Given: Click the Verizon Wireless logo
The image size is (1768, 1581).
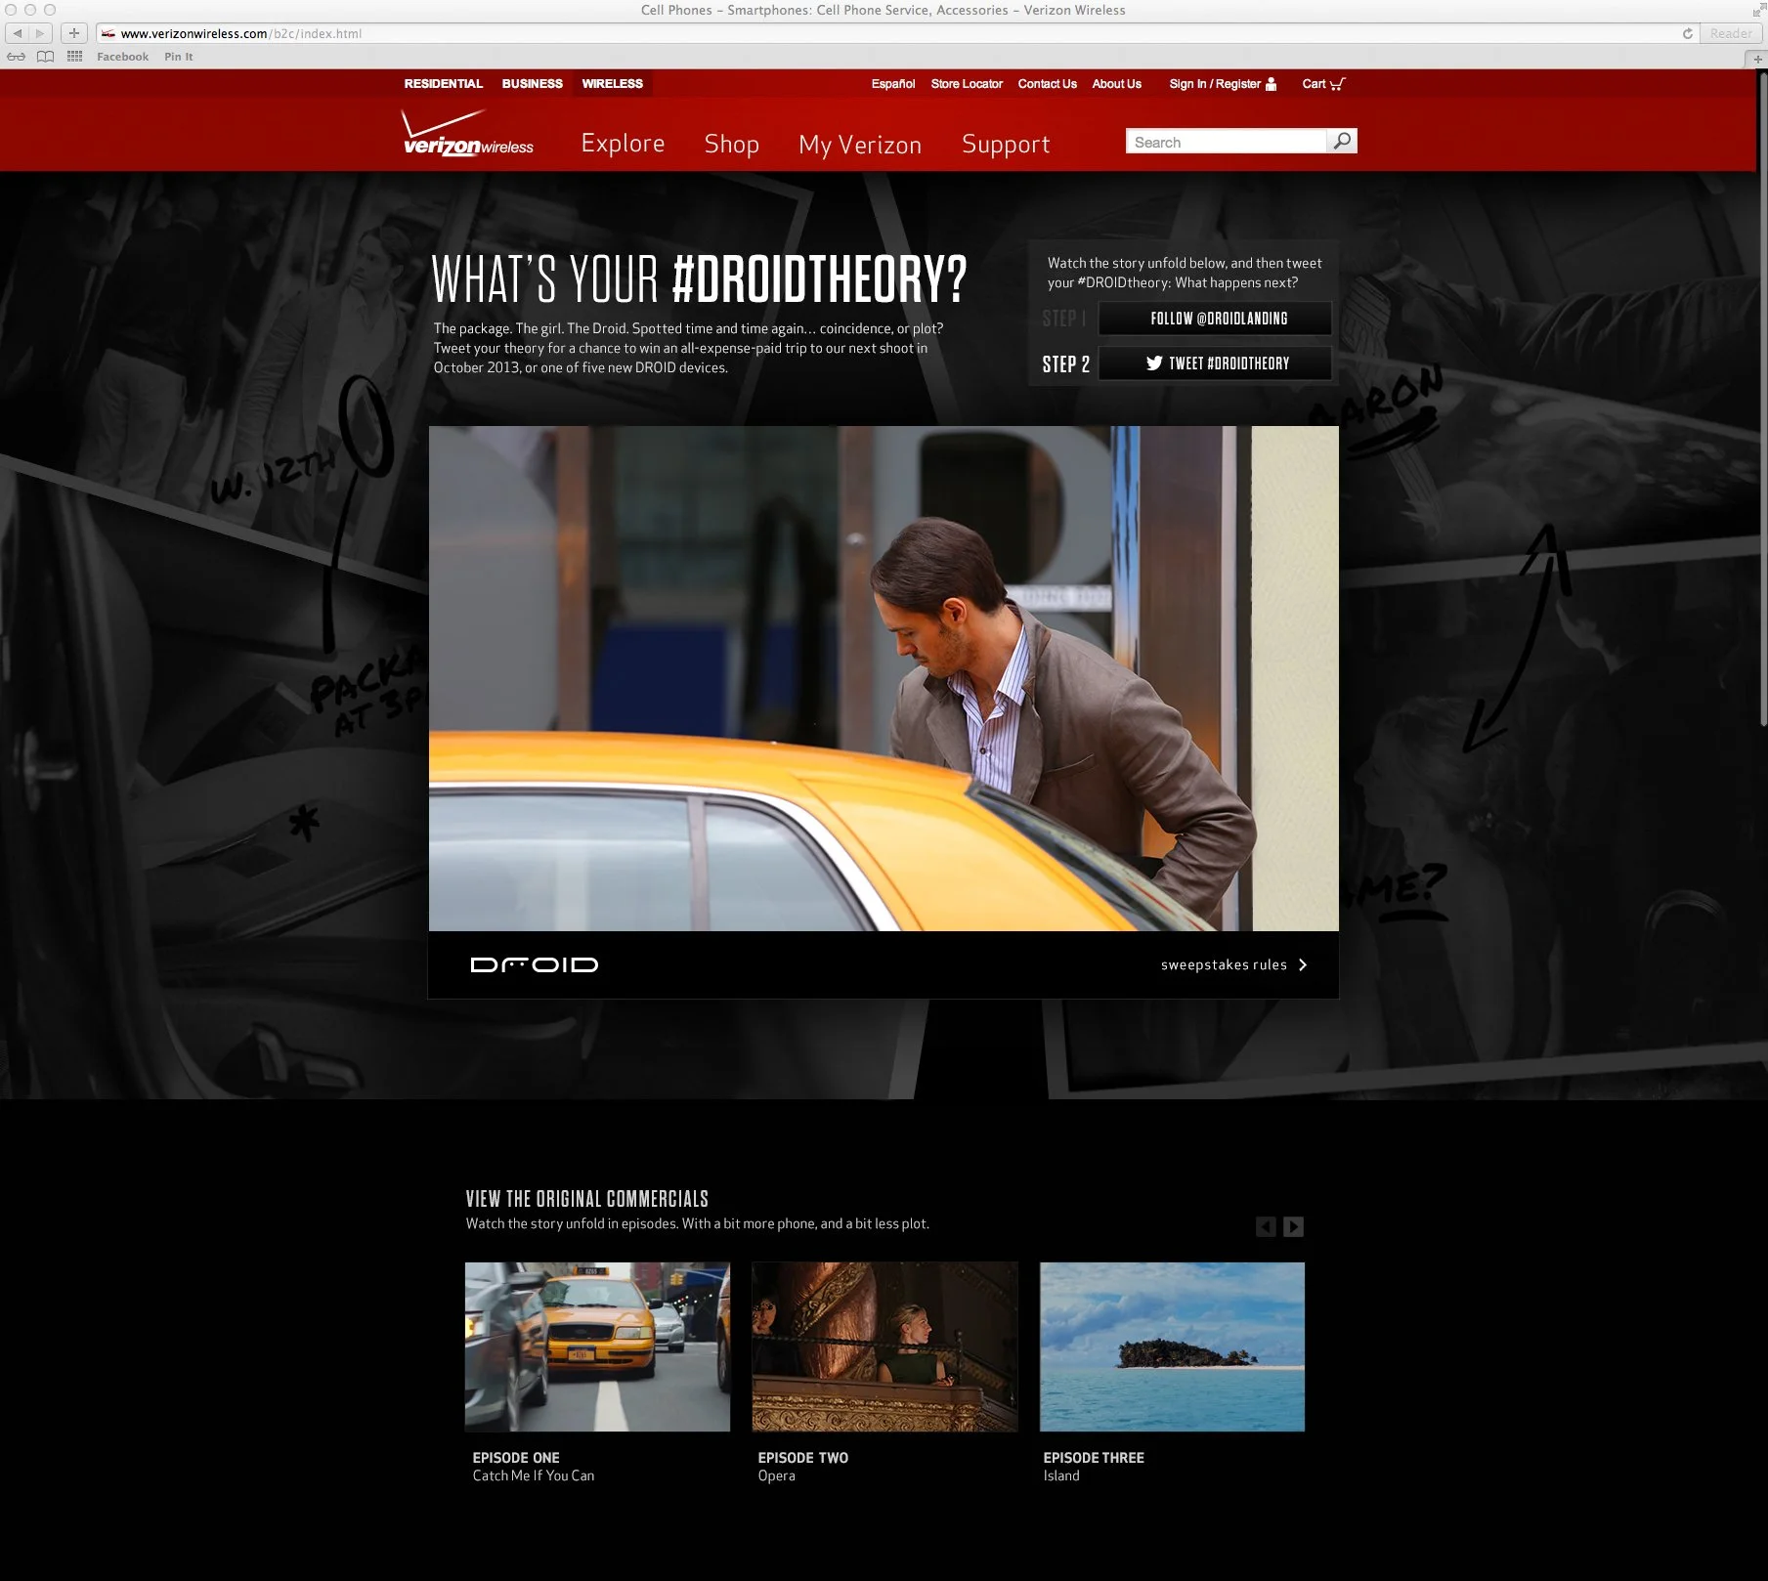Looking at the screenshot, I should [468, 134].
